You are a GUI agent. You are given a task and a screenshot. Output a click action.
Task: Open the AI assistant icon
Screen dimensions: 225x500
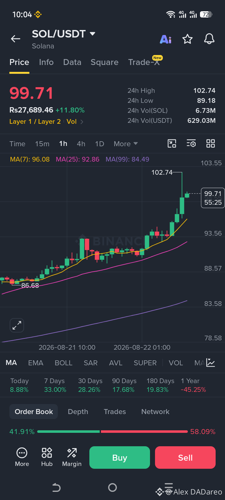pos(166,39)
